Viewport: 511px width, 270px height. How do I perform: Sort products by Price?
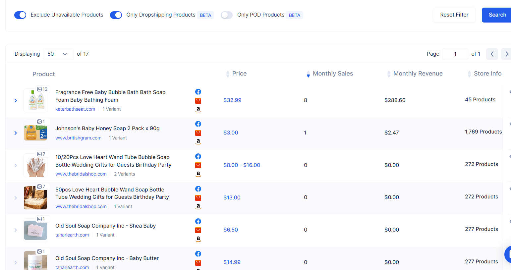coord(228,74)
